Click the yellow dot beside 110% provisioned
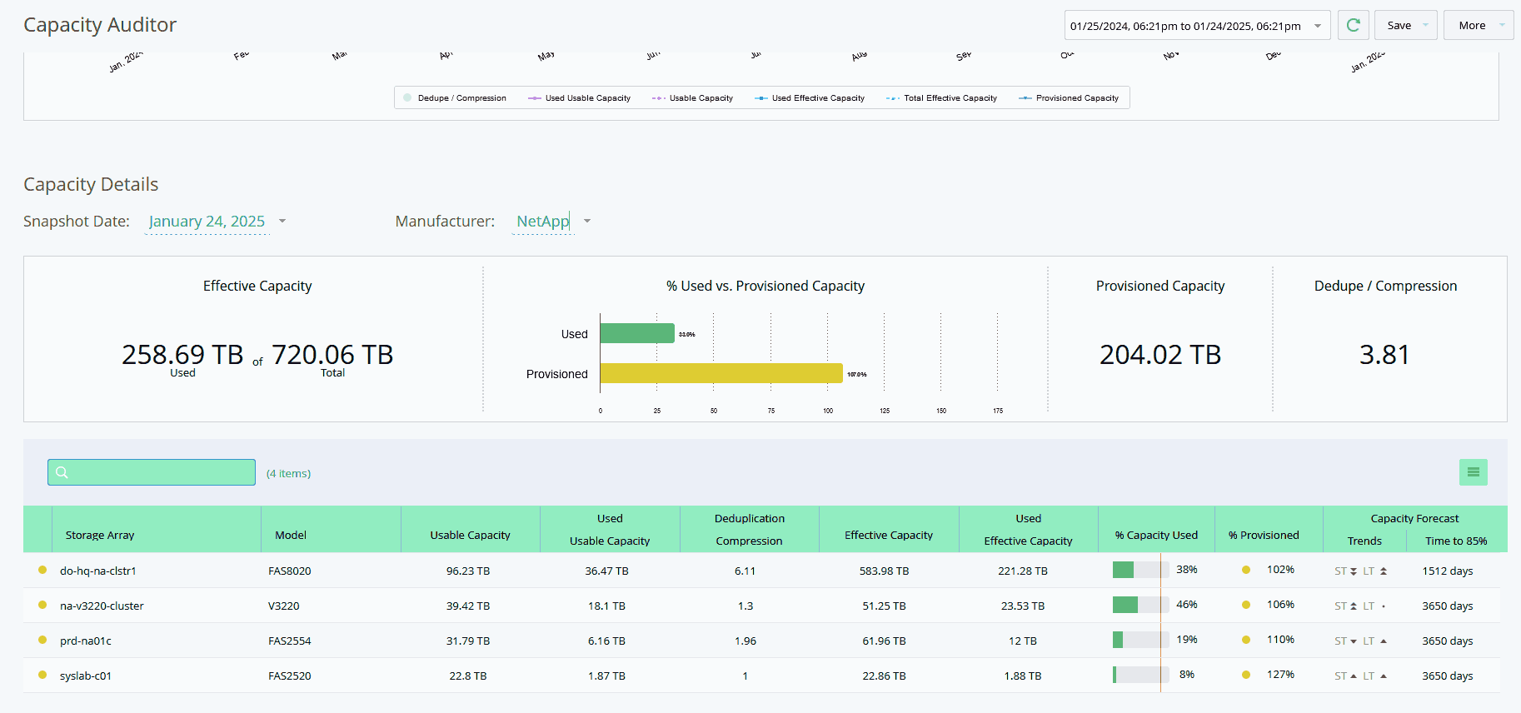The height and width of the screenshot is (713, 1521). click(1246, 640)
